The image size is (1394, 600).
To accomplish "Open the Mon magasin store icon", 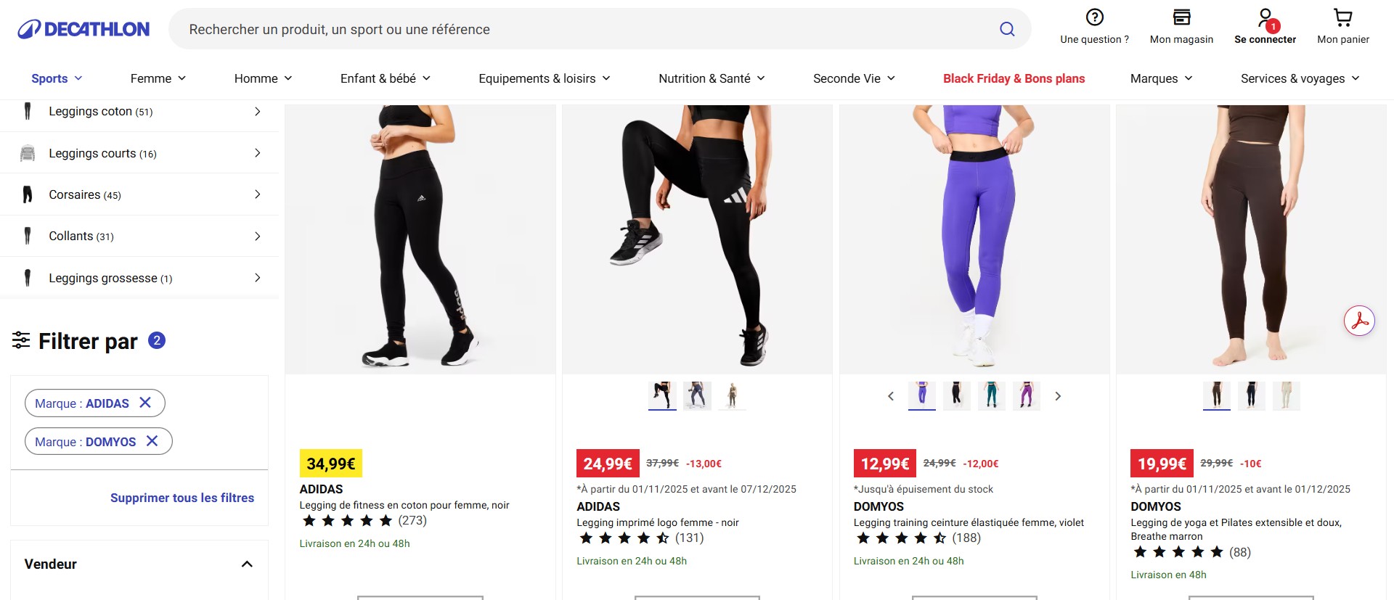I will [x=1181, y=17].
